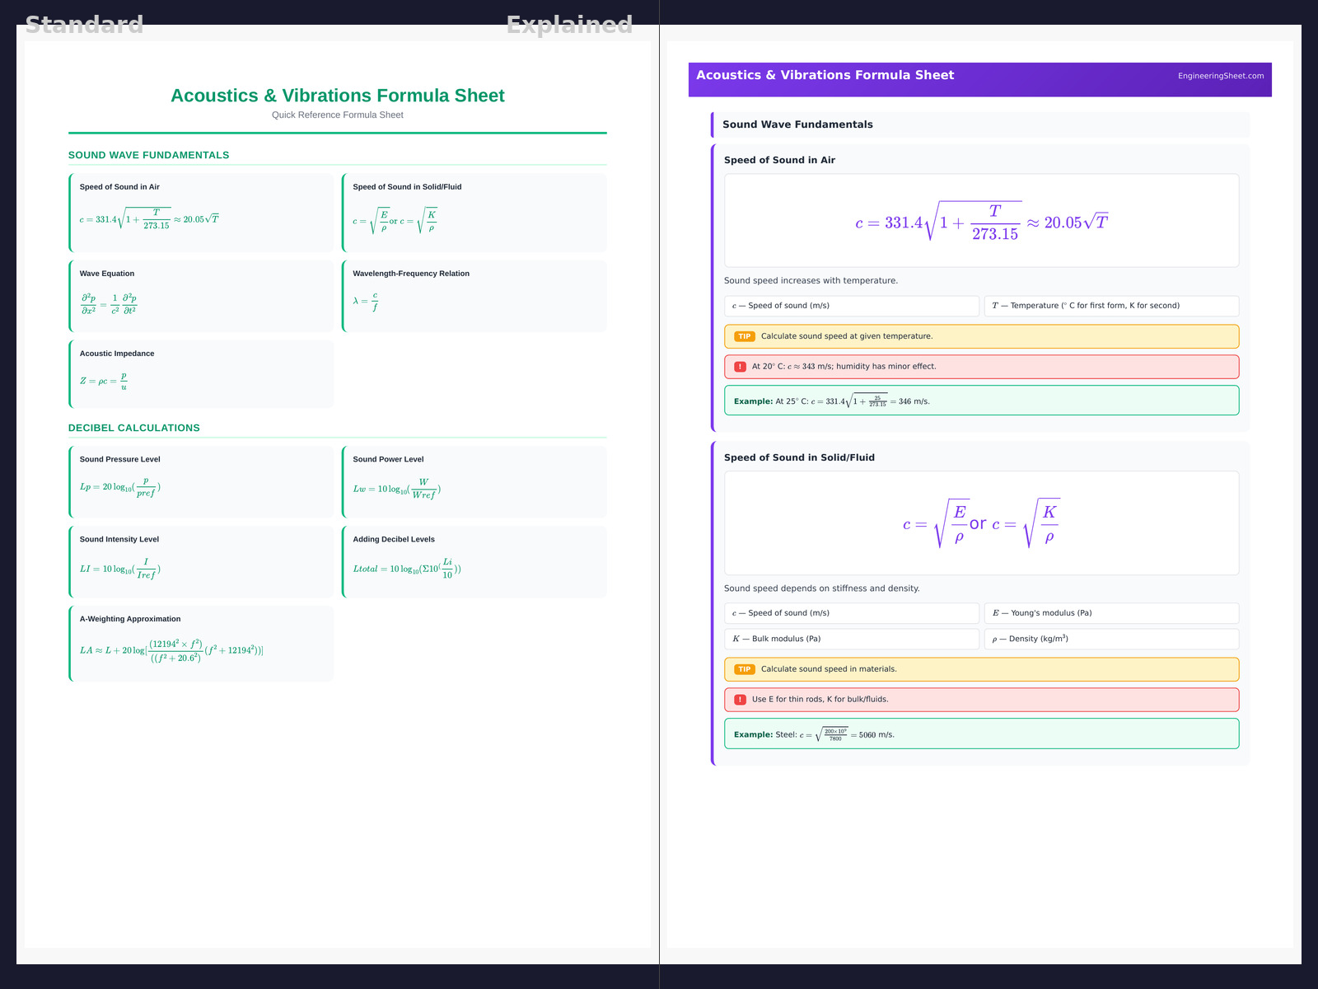This screenshot has width=1318, height=989.
Task: Click the Young's modulus variable definition box
Action: tap(1111, 613)
